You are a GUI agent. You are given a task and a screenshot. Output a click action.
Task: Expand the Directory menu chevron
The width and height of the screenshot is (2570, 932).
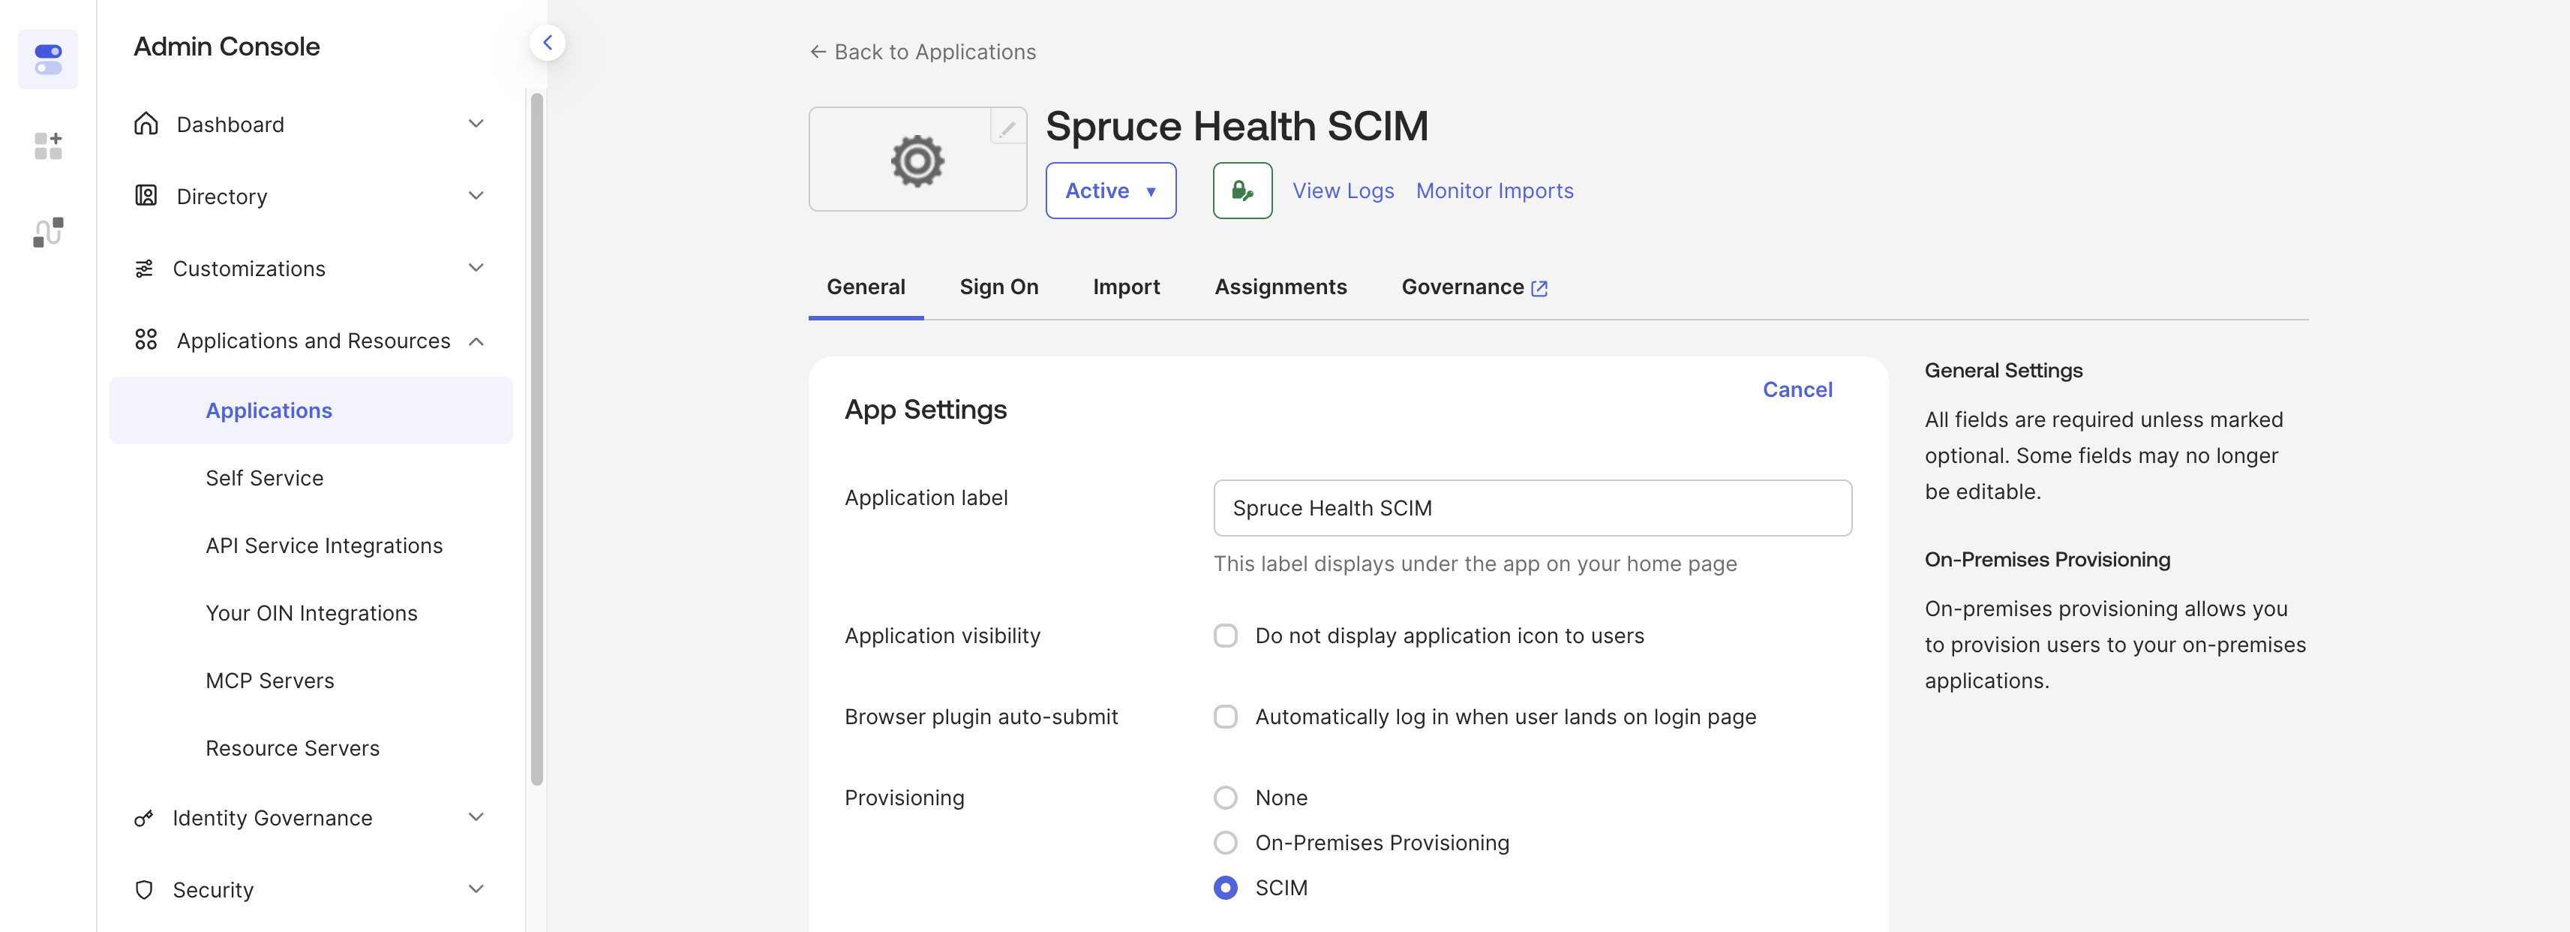coord(476,196)
